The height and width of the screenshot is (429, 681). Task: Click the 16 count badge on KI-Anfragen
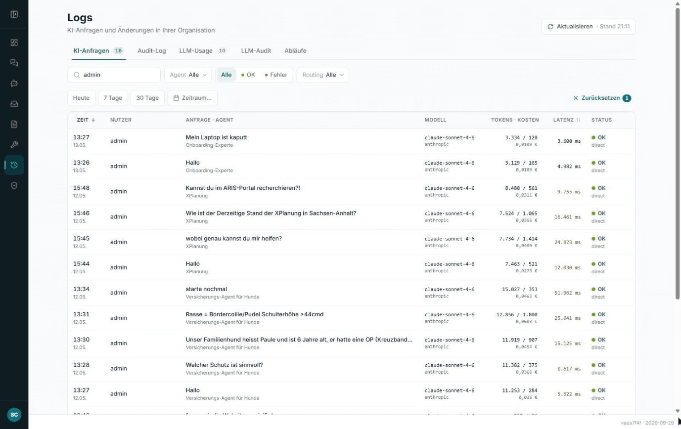[118, 51]
